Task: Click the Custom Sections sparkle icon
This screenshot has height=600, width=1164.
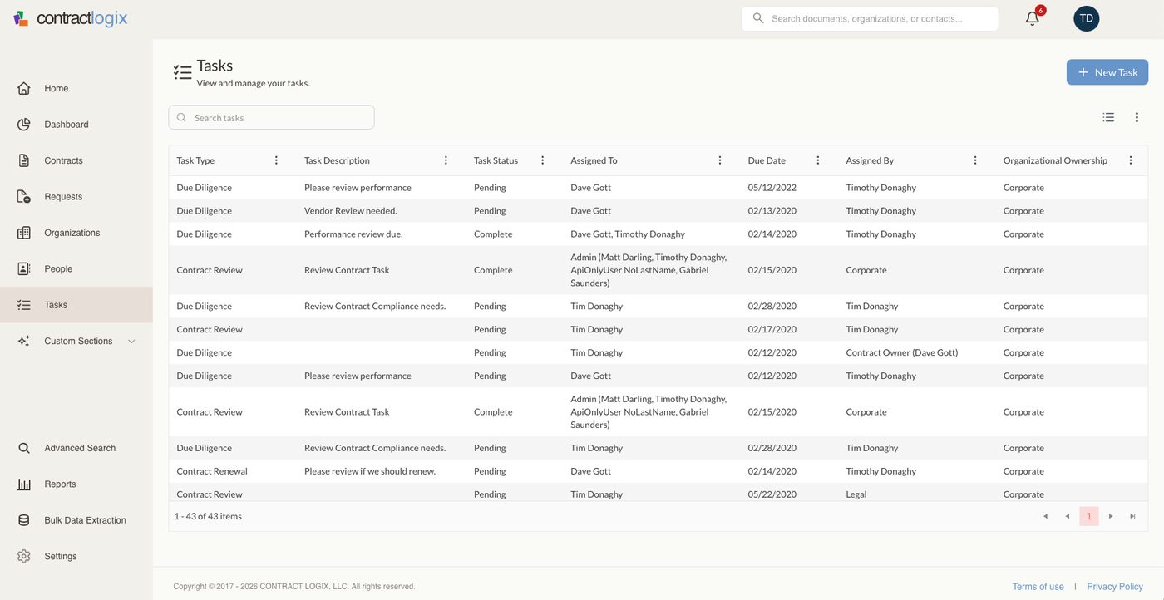Action: [x=24, y=341]
